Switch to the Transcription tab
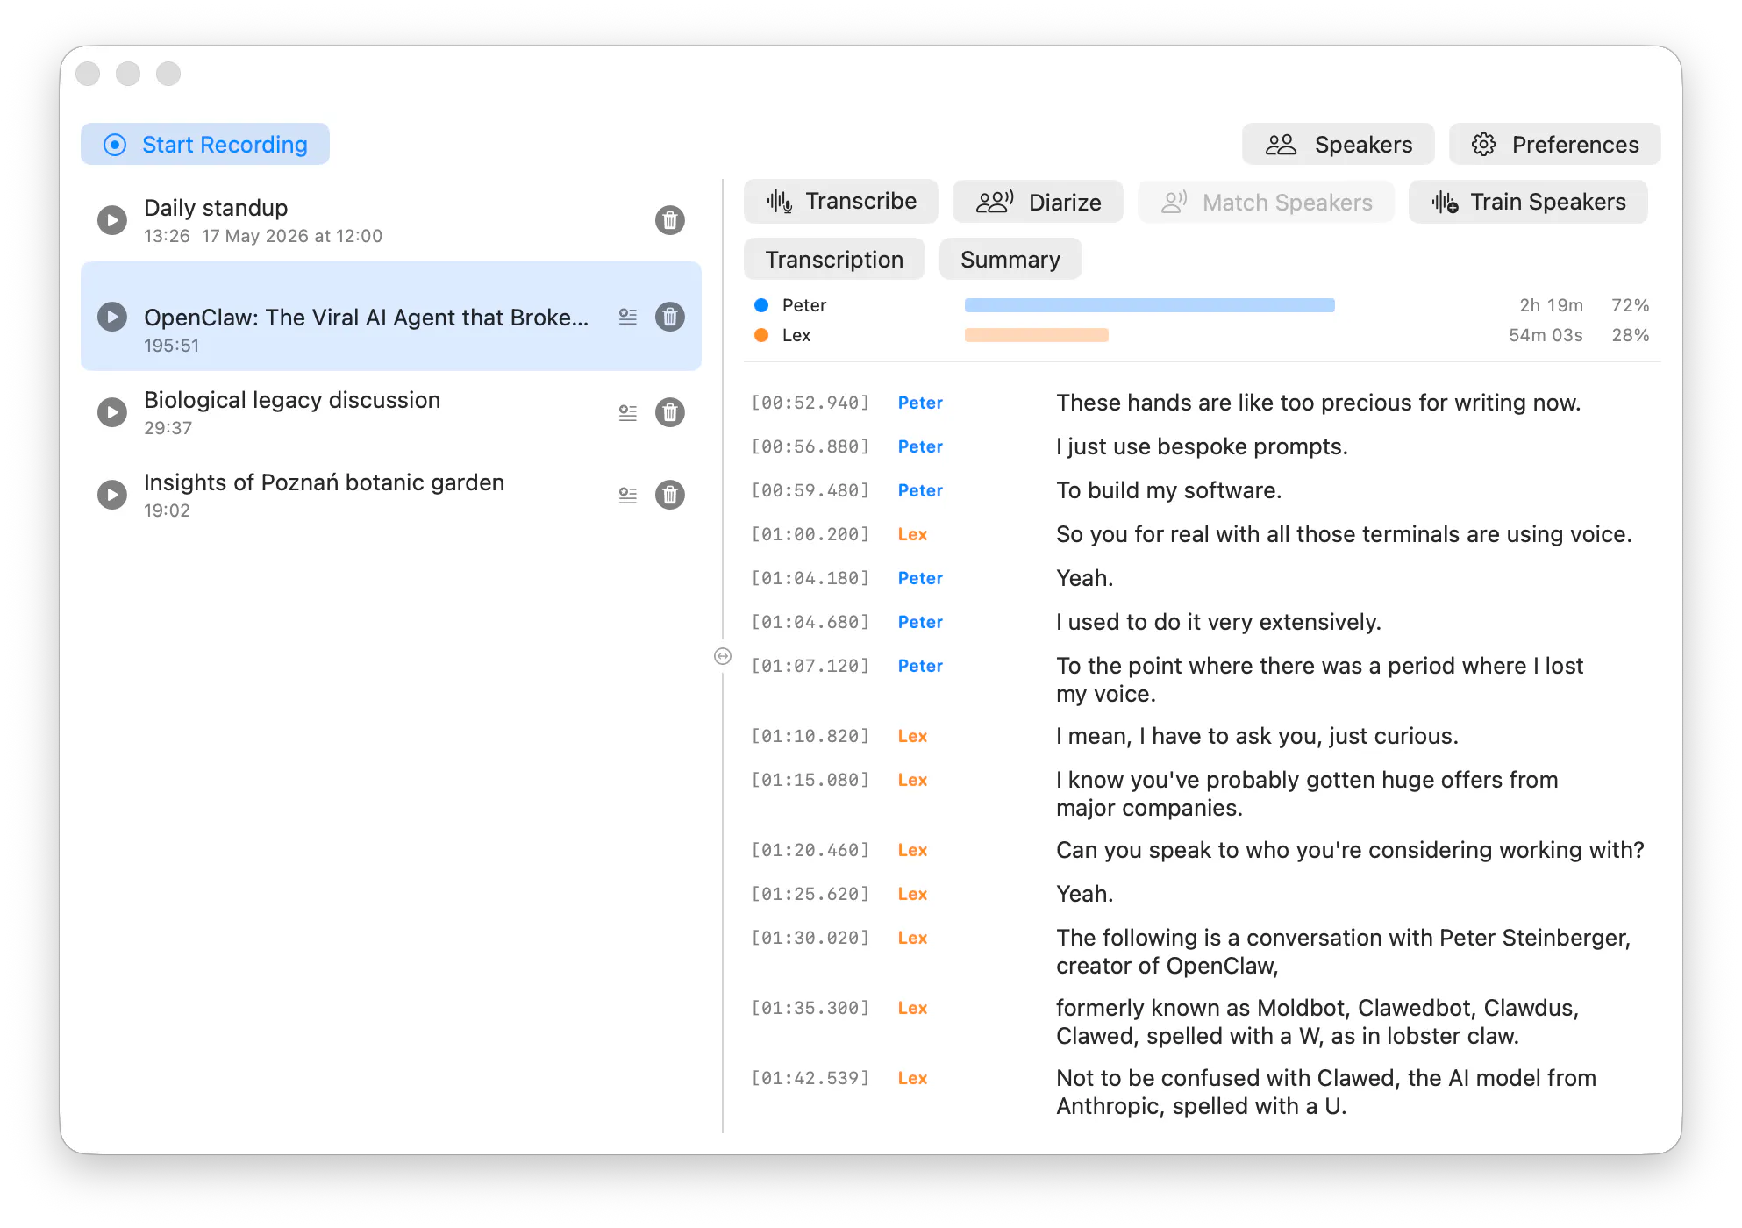The image size is (1742, 1228). [834, 259]
